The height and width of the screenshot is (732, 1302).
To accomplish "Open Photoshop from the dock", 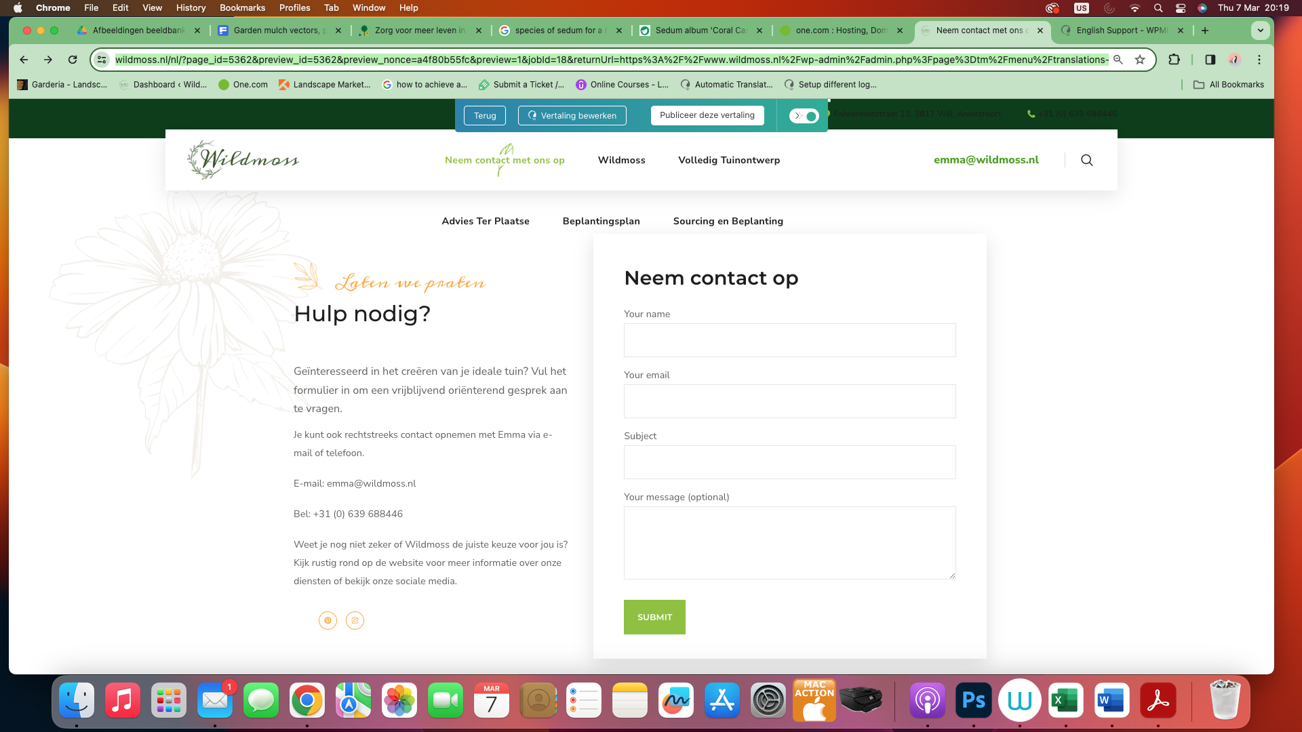I will coord(974,700).
